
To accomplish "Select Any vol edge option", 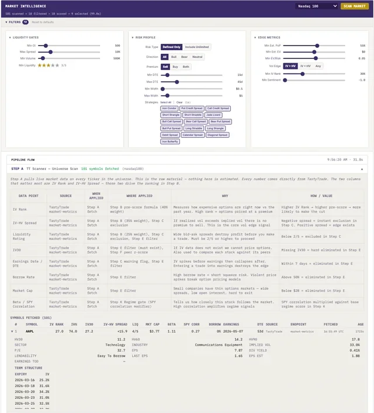I will pyautogui.click(x=318, y=66).
